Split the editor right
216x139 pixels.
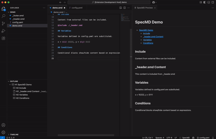coord(124,8)
